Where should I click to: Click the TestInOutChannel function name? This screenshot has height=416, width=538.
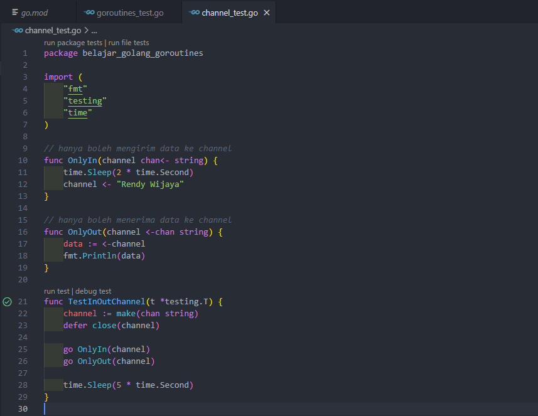tap(107, 302)
